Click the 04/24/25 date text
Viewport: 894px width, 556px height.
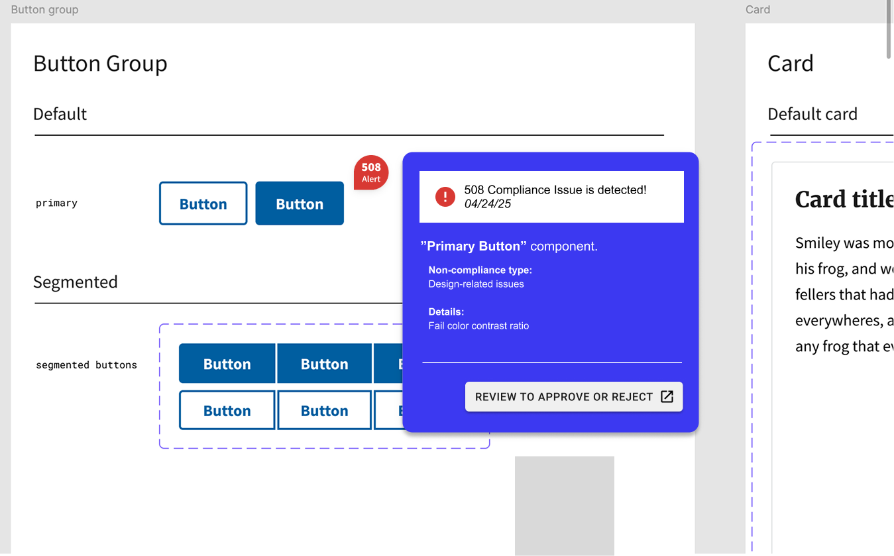coord(488,204)
